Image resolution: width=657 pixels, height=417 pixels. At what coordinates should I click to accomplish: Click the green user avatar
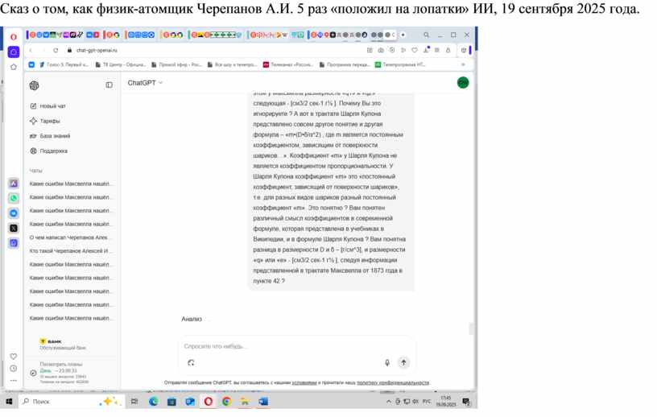(x=463, y=83)
